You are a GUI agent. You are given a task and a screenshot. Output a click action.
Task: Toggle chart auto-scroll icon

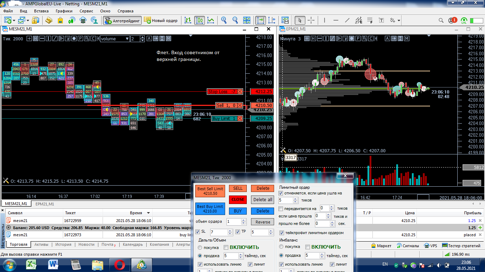[261, 21]
